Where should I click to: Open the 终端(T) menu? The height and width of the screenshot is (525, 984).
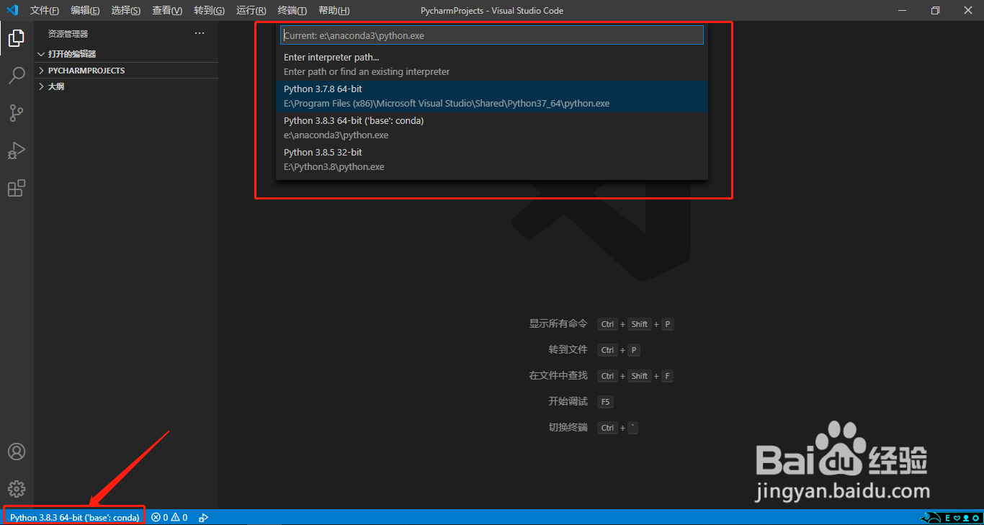coord(292,11)
